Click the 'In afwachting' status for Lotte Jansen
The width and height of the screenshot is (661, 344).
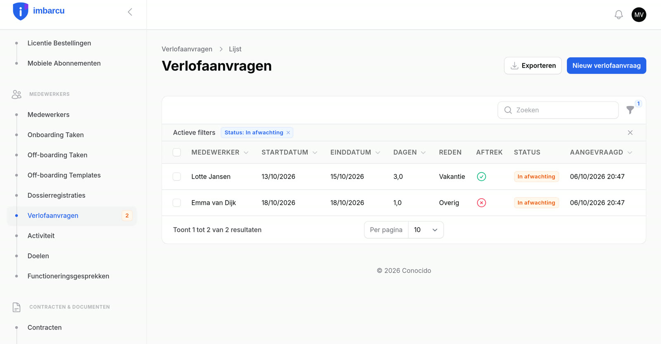(x=536, y=177)
